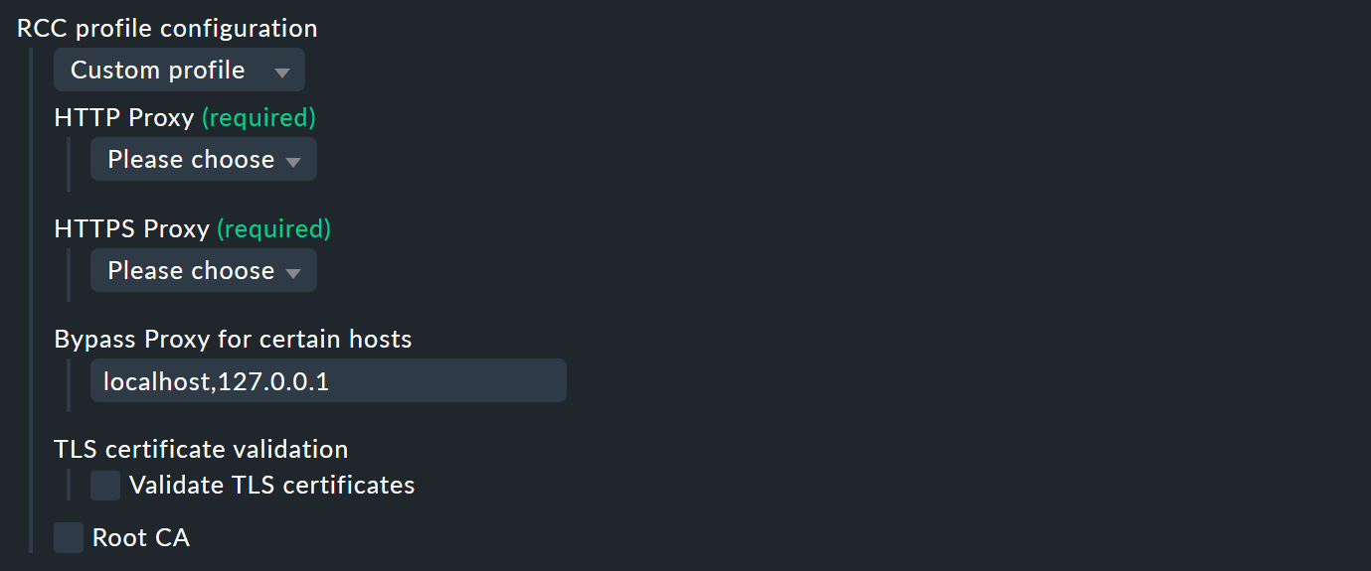Click the Validate TLS certificates label text

click(x=271, y=486)
